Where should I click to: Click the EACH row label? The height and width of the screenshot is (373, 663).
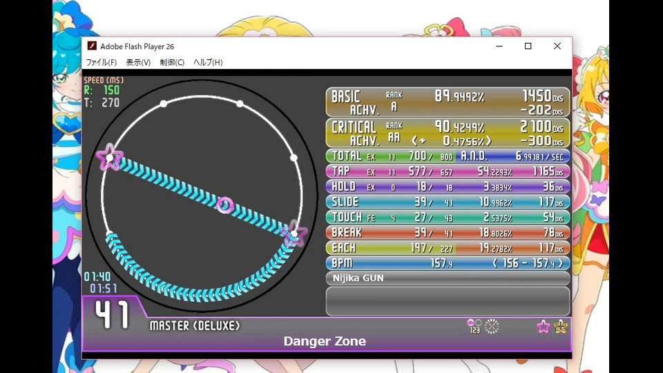click(x=344, y=247)
